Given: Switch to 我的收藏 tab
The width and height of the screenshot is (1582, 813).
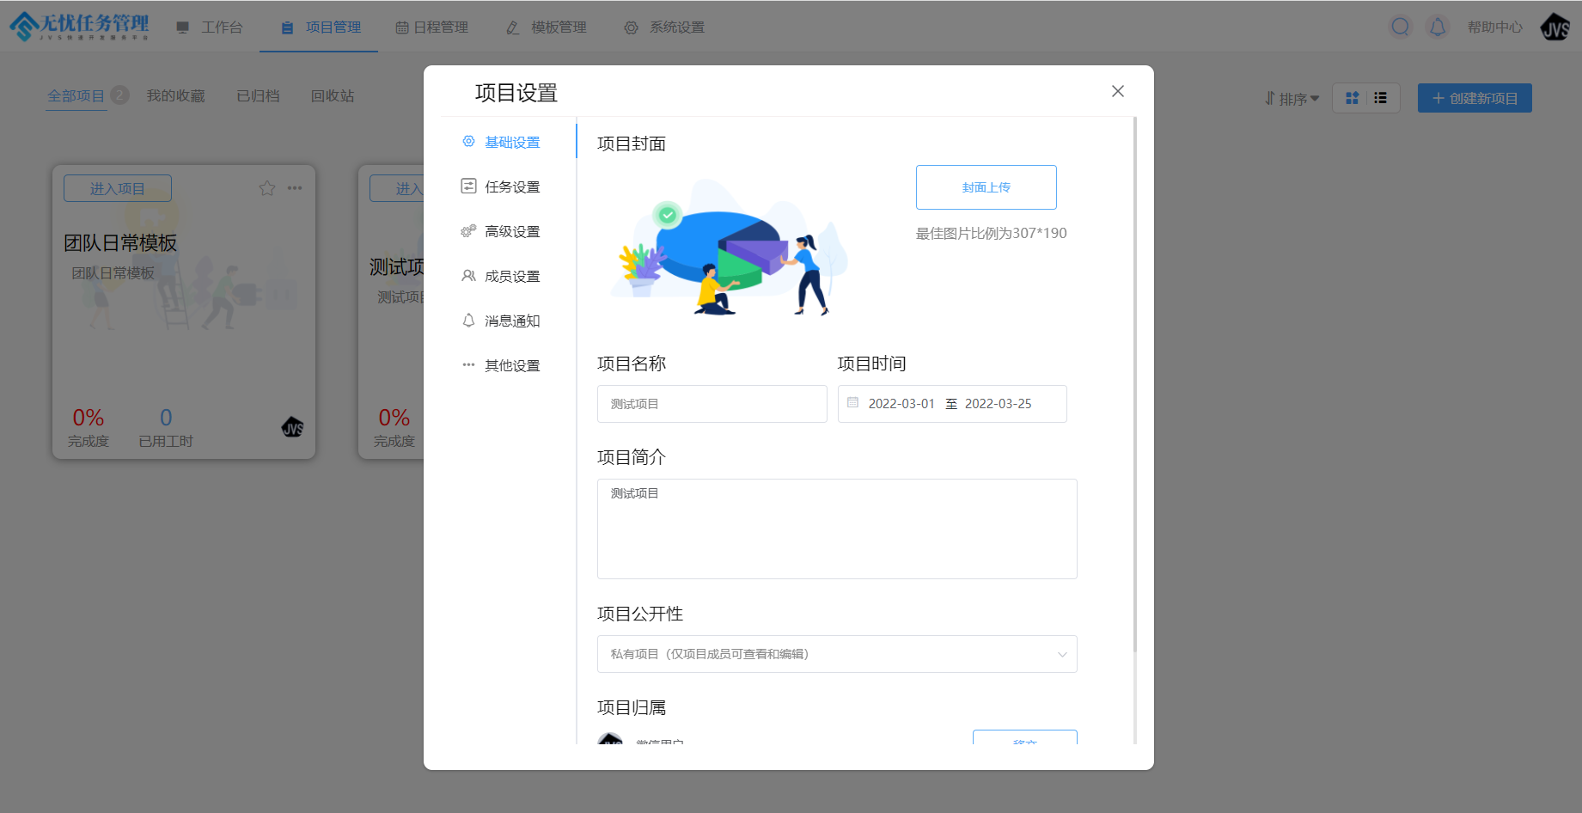Looking at the screenshot, I should [x=175, y=95].
